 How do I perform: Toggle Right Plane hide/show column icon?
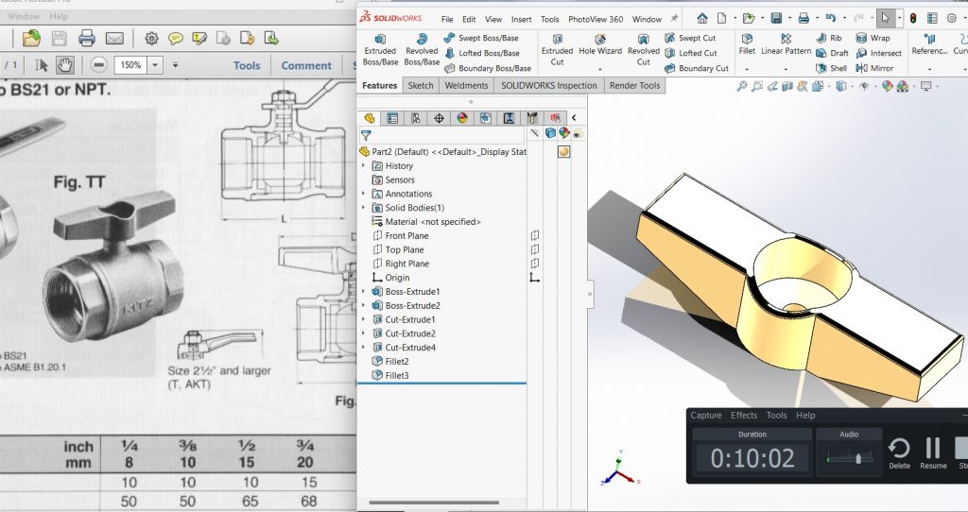(x=535, y=264)
